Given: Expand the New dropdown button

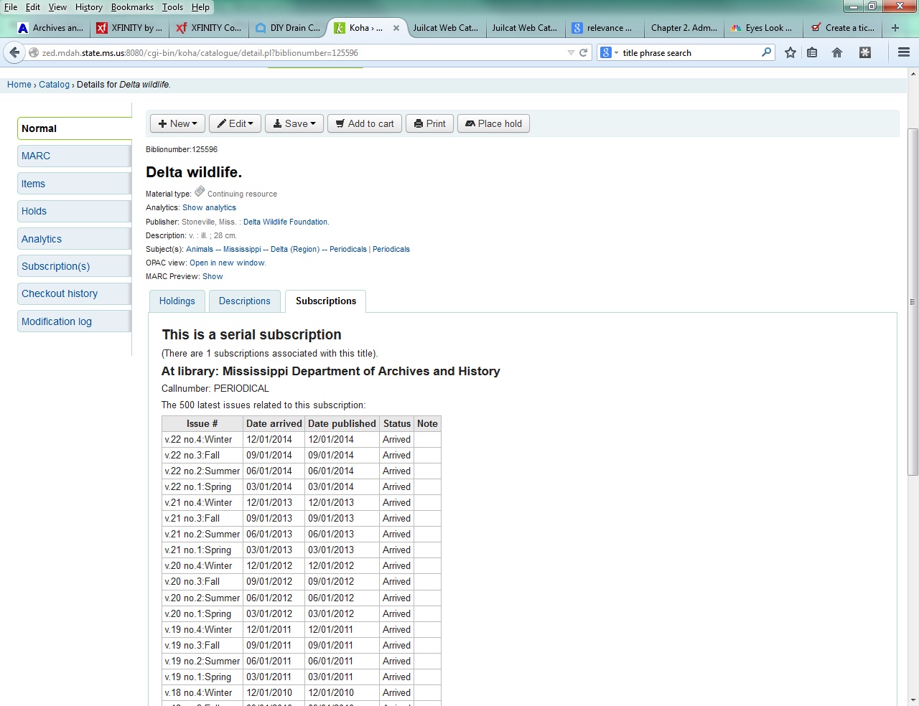Looking at the screenshot, I should tap(177, 123).
